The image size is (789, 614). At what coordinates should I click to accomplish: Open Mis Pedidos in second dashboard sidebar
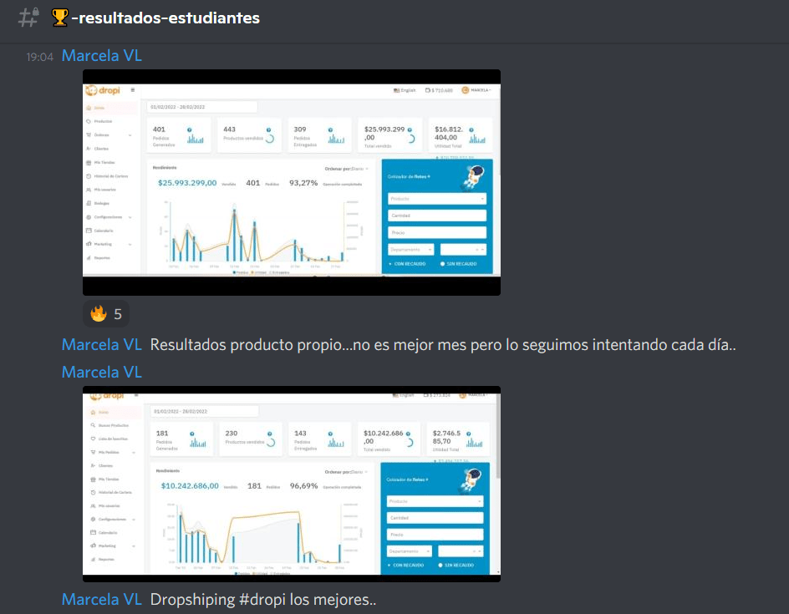(x=108, y=452)
